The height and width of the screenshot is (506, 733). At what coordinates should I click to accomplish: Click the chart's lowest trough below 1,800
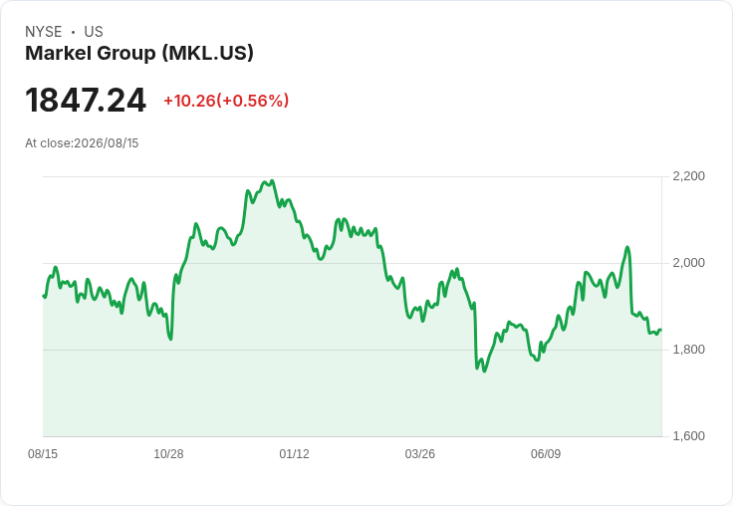point(484,371)
